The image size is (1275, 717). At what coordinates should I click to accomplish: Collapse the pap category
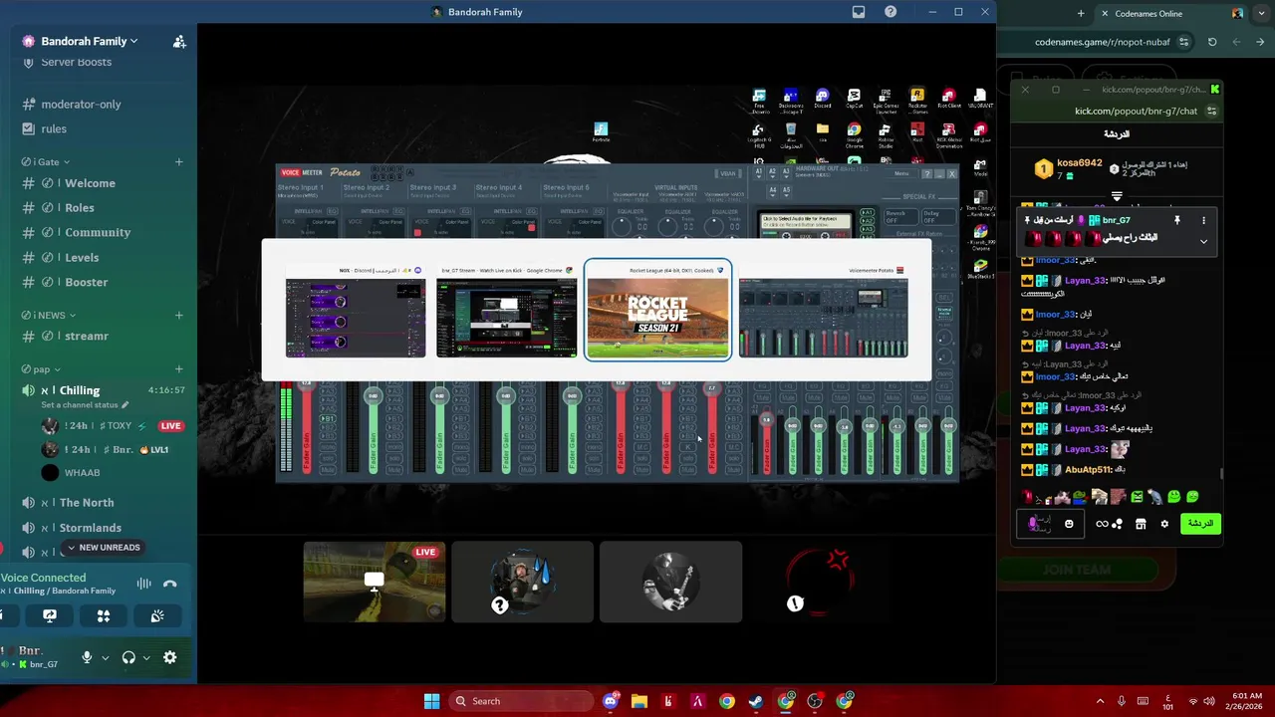pos(40,369)
